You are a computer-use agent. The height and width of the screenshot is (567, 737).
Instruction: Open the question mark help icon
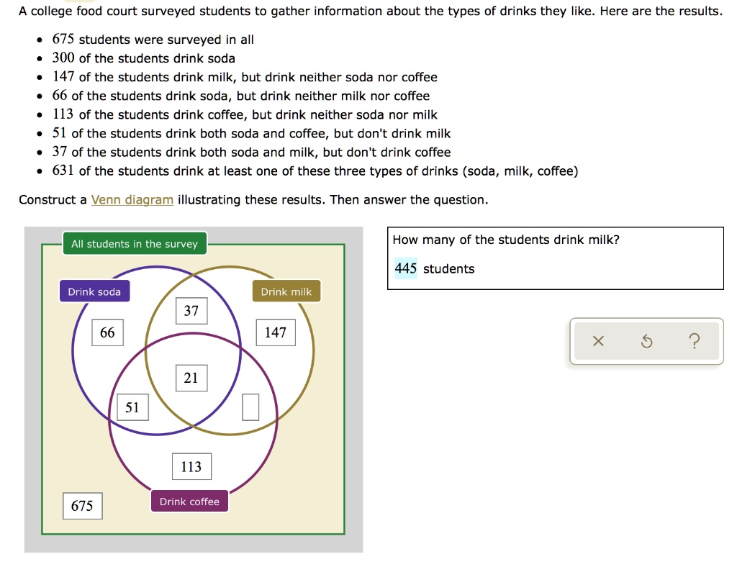(x=694, y=342)
